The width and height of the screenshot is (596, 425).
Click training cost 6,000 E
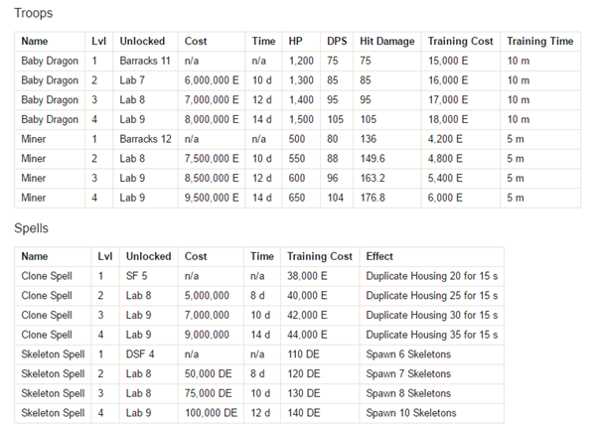tap(445, 198)
